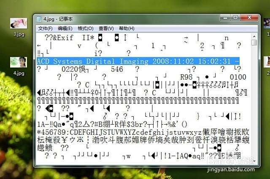Click the '4.jpg' file name label on desktop
Image resolution: width=270 pixels, height=179 pixels.
[x=19, y=73]
